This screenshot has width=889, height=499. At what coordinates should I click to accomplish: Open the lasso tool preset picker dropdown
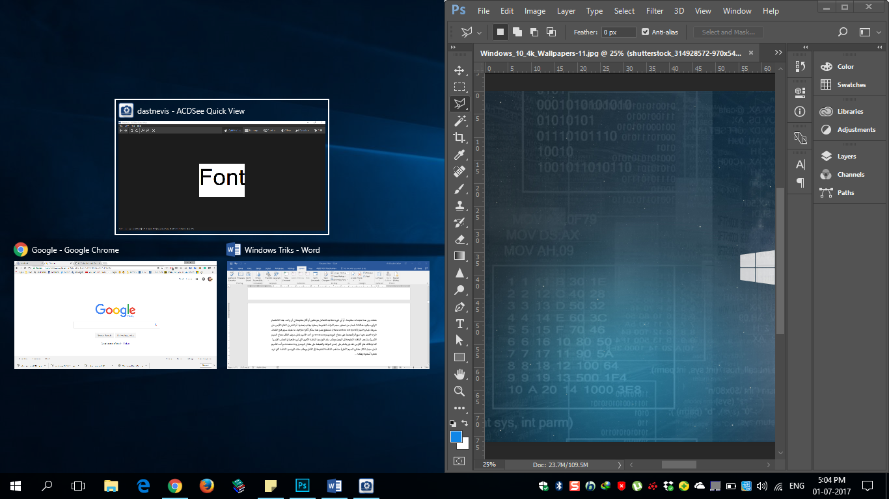coord(480,32)
